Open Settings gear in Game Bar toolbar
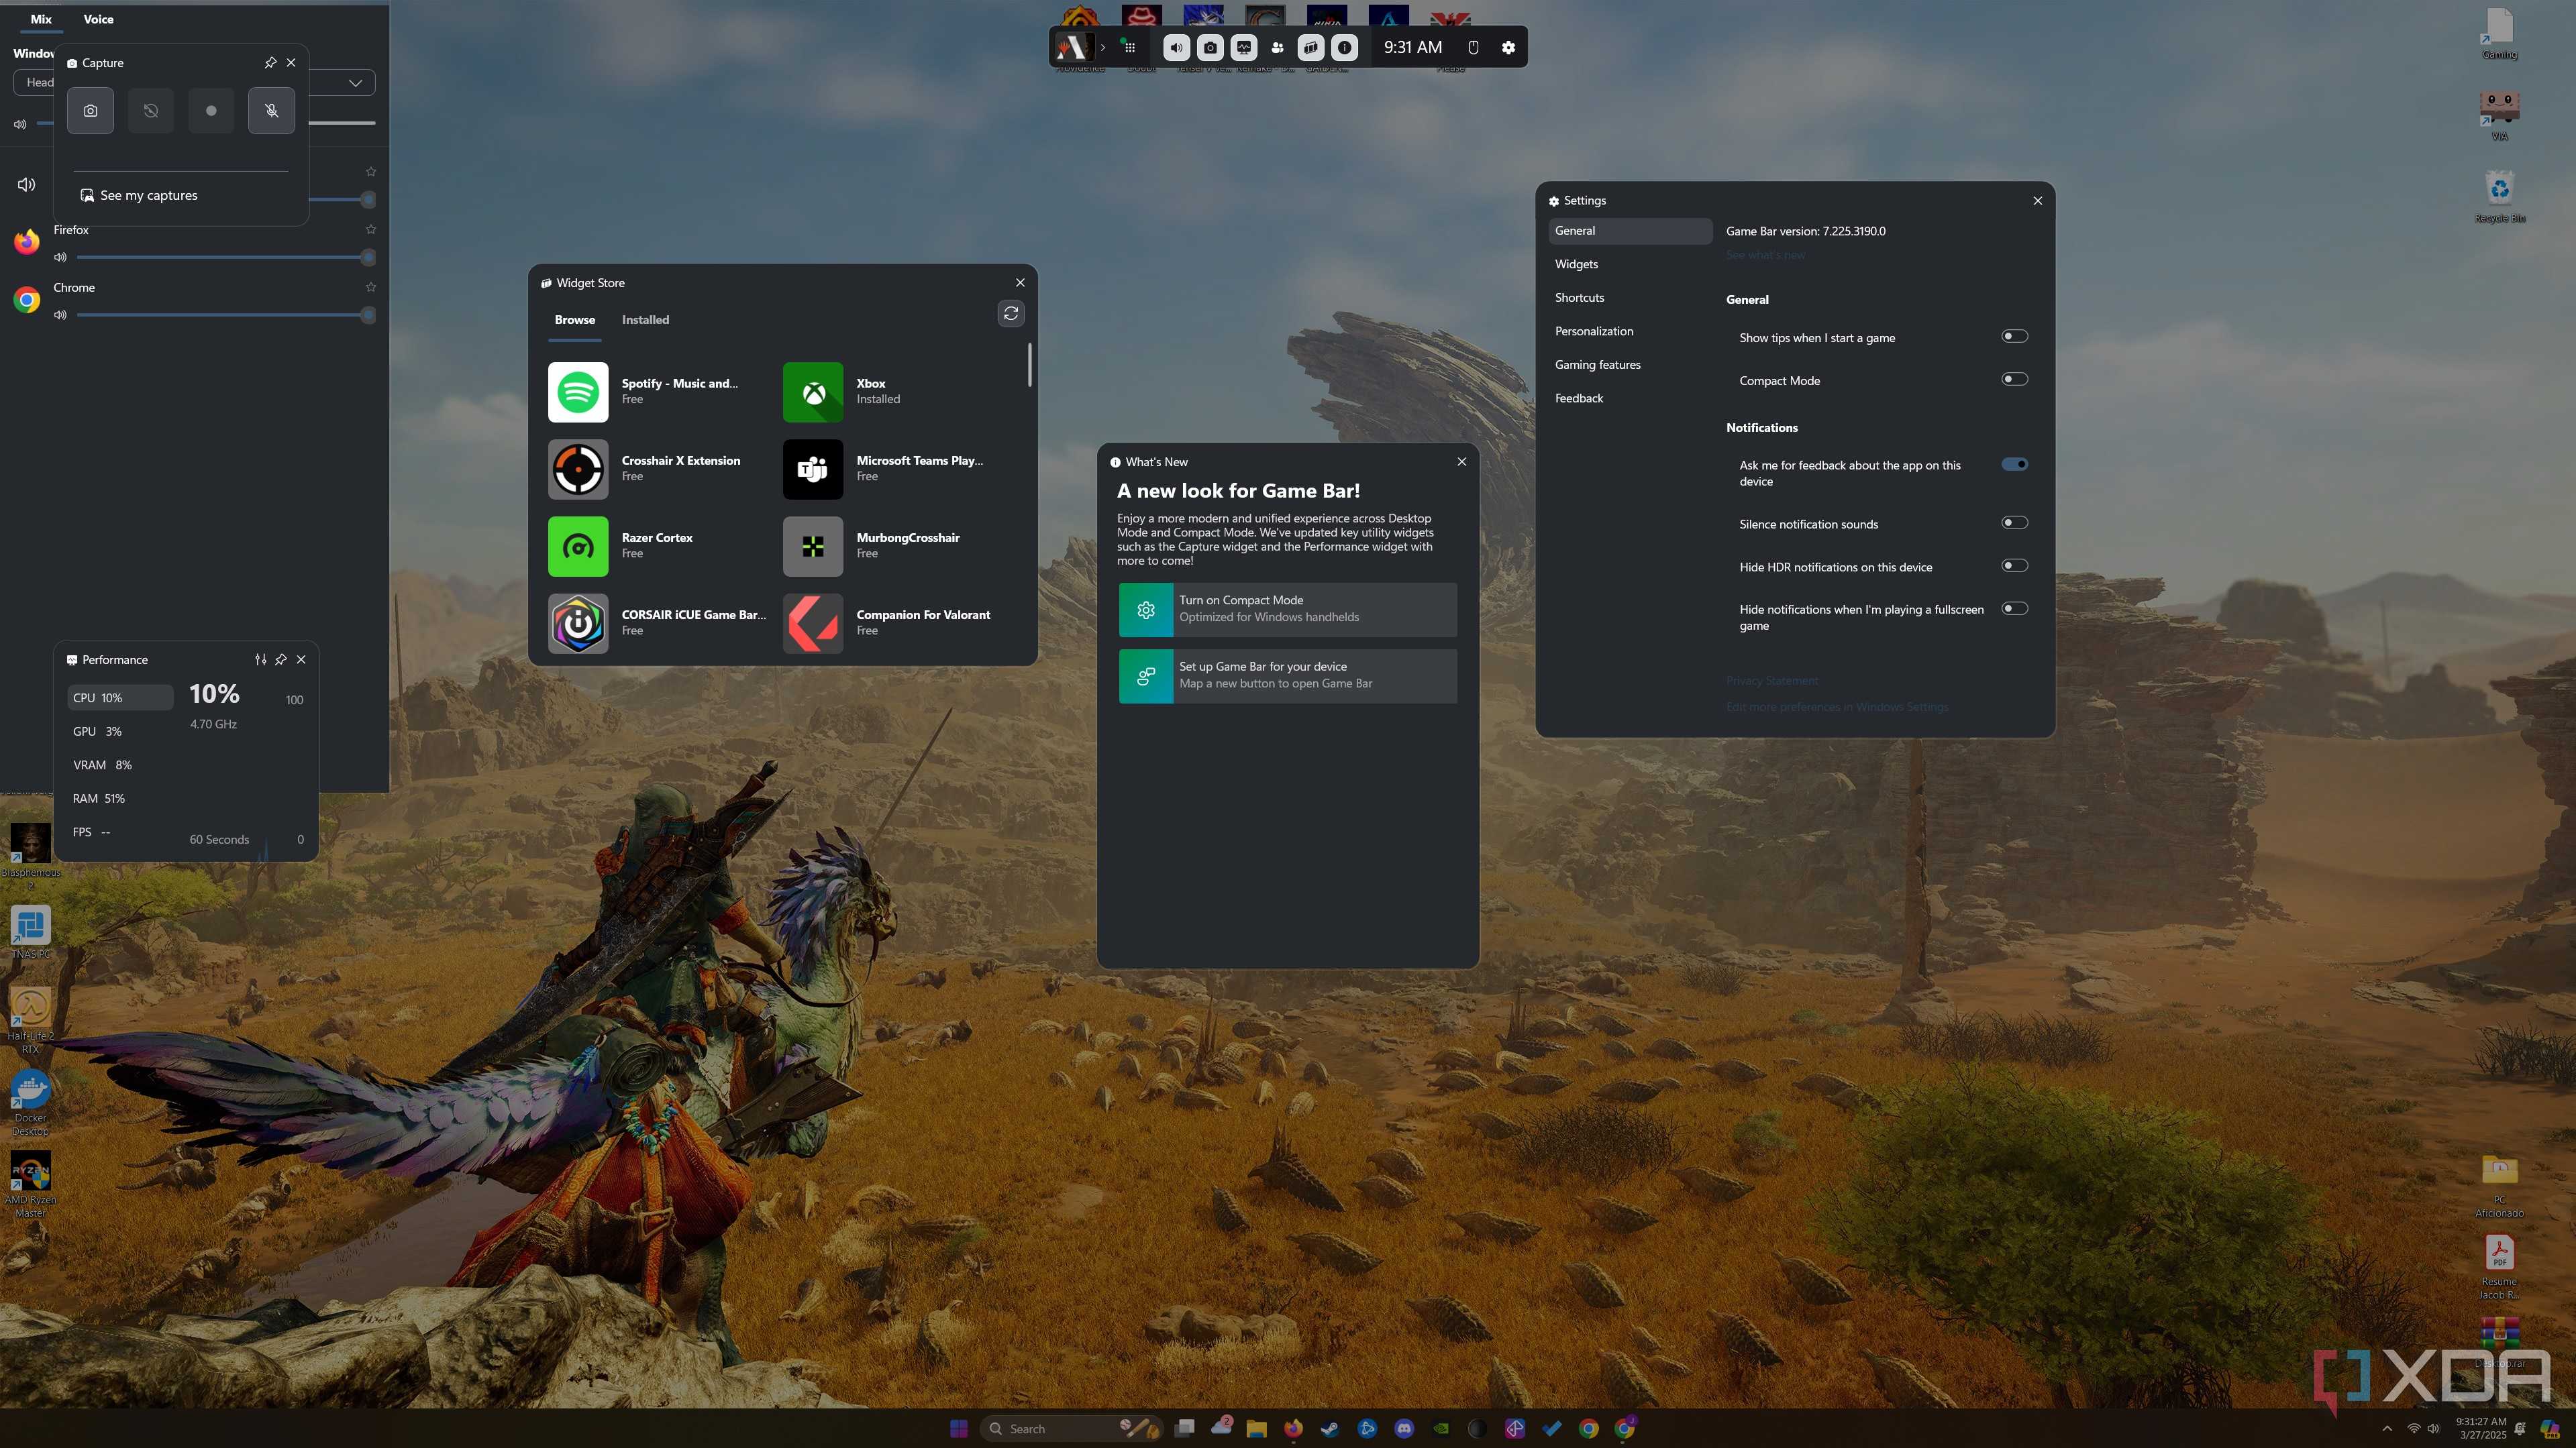The image size is (2576, 1448). coord(1508,47)
